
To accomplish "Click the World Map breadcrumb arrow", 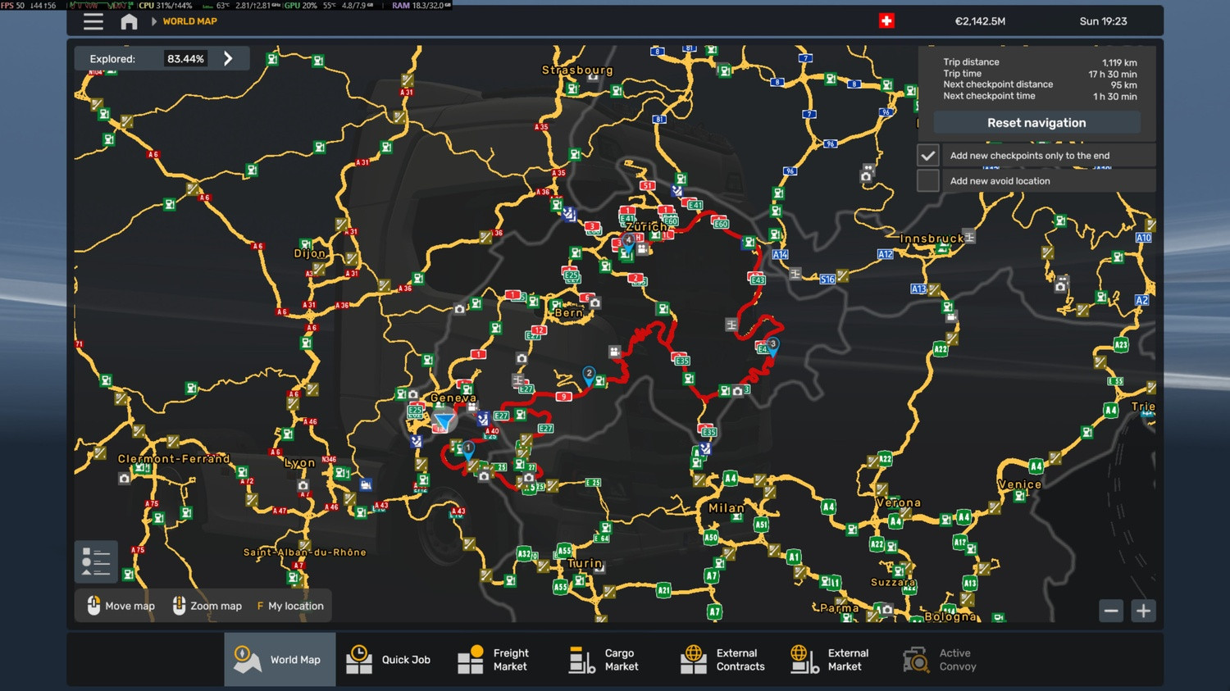I will (154, 21).
